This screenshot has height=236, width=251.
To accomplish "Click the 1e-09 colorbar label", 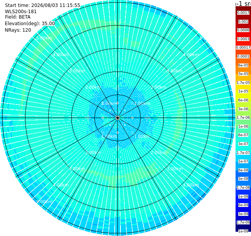I will (x=243, y=231).
